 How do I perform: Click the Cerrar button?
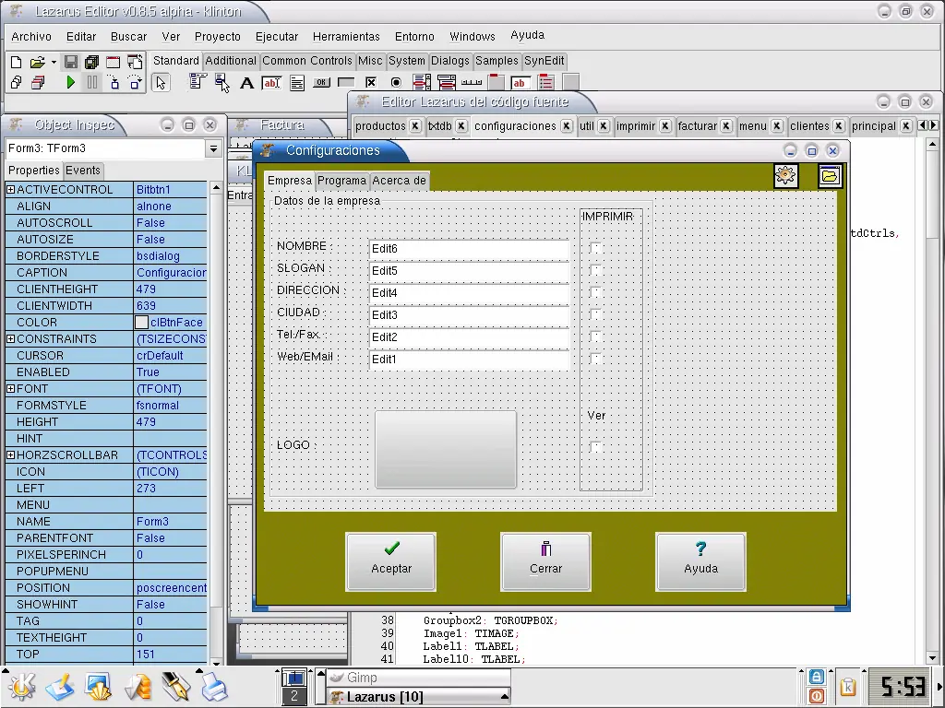click(x=545, y=560)
